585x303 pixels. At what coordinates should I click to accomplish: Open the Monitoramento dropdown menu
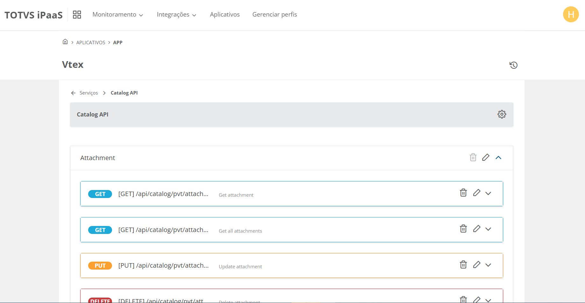click(x=117, y=15)
